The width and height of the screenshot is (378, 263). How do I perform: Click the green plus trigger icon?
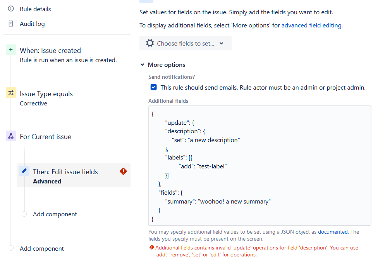point(11,50)
